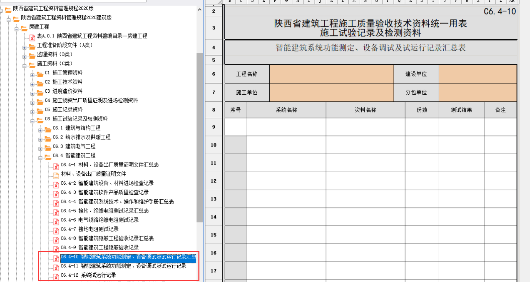Expand the C6.3 建筑电气工程 node
530x282 pixels.
click(40, 149)
